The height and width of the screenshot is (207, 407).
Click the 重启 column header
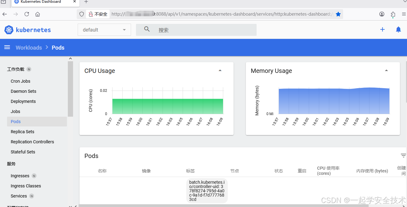(302, 171)
